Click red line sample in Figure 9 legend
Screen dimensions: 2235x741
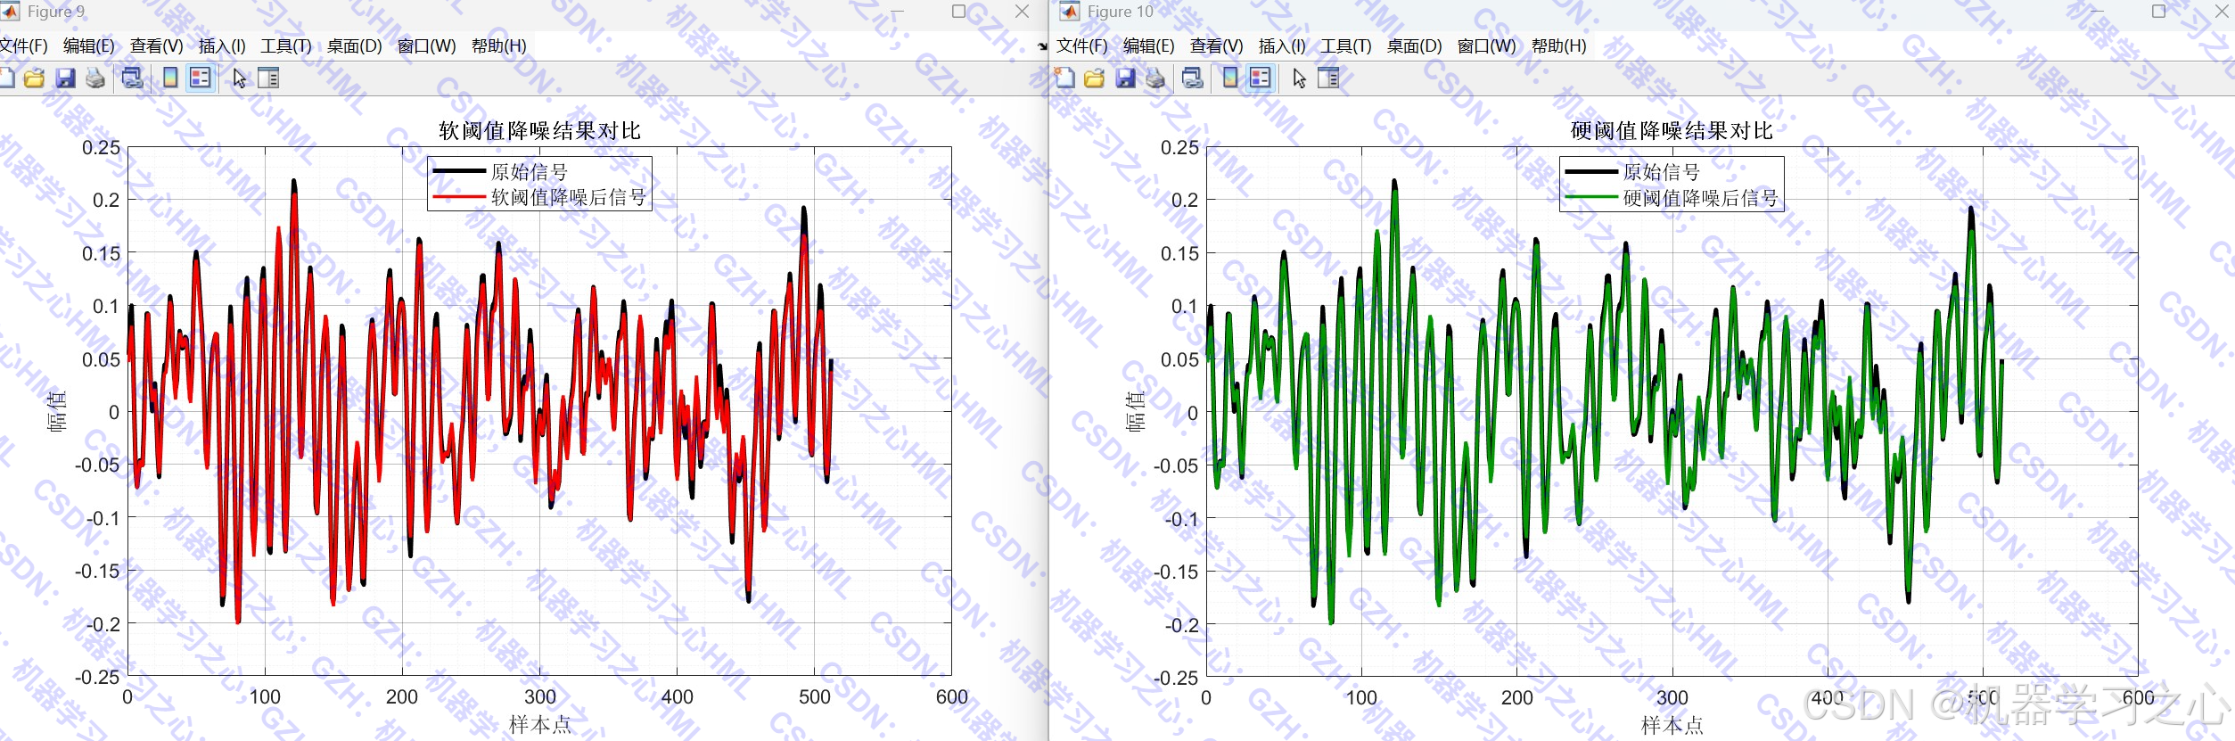[459, 197]
